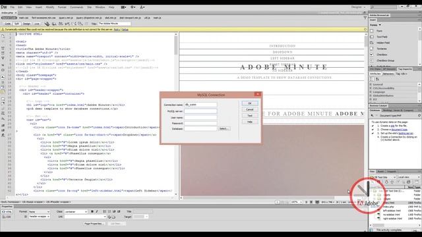The height and width of the screenshot is (237, 422).
Task: Click Help in MySQL Connection dialog
Action: (249, 122)
